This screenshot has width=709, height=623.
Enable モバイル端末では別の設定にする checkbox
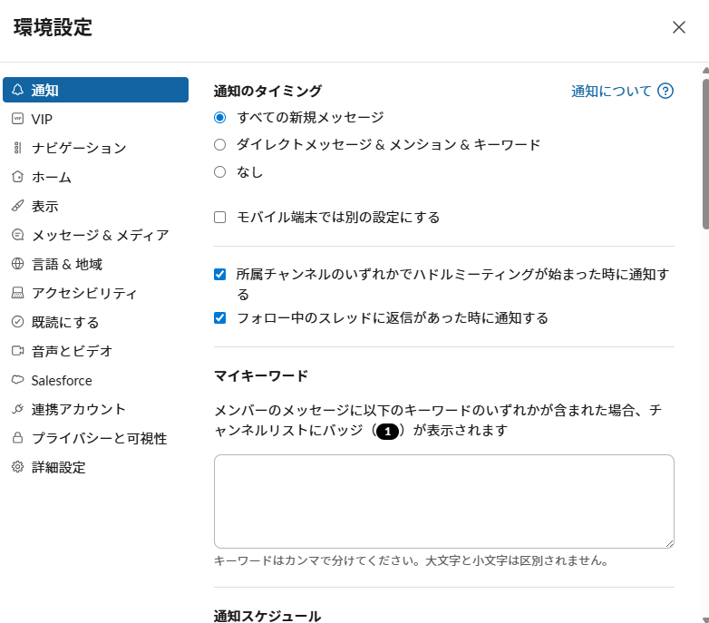219,218
